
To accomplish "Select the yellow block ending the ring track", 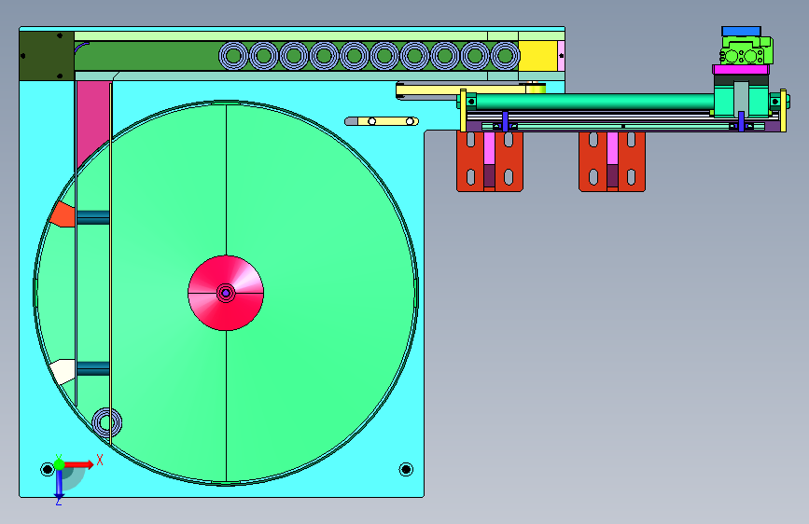I will pos(537,56).
